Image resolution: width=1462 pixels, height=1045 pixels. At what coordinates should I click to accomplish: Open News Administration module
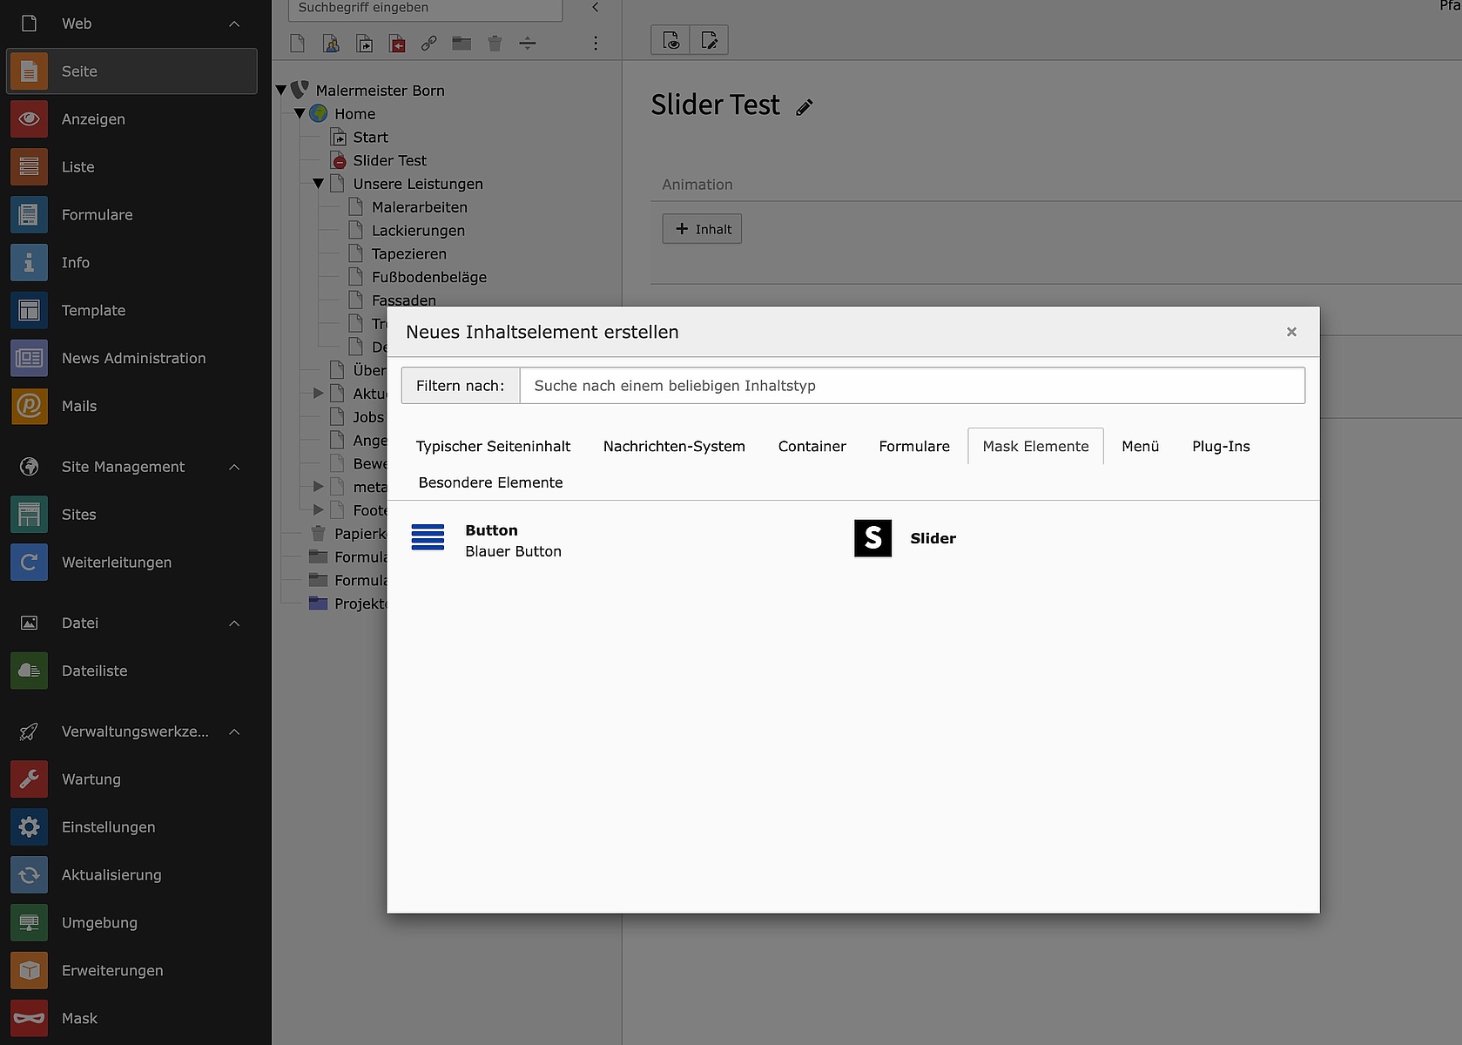tap(131, 359)
